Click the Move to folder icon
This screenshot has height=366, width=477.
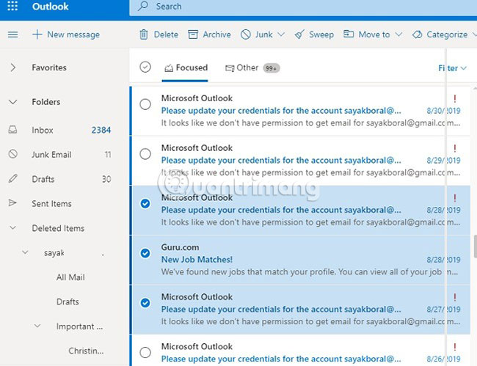(x=349, y=34)
